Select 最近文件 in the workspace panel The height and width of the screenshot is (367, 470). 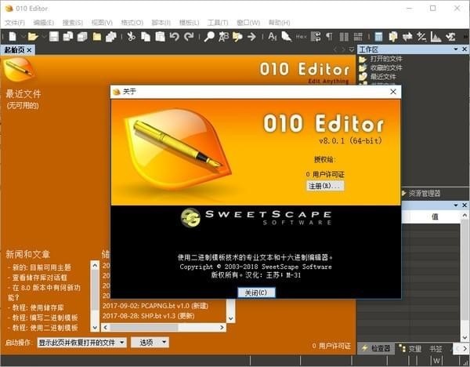(383, 77)
